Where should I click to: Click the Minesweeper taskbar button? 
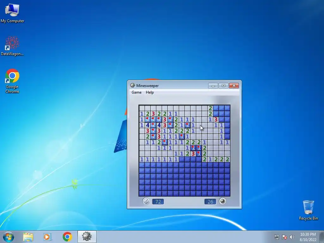coord(87,237)
